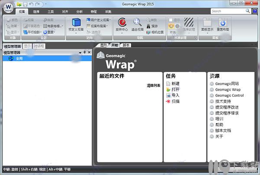Open the 模型管理器 panel menu arrow
The height and width of the screenshot is (175, 260).
click(x=80, y=53)
